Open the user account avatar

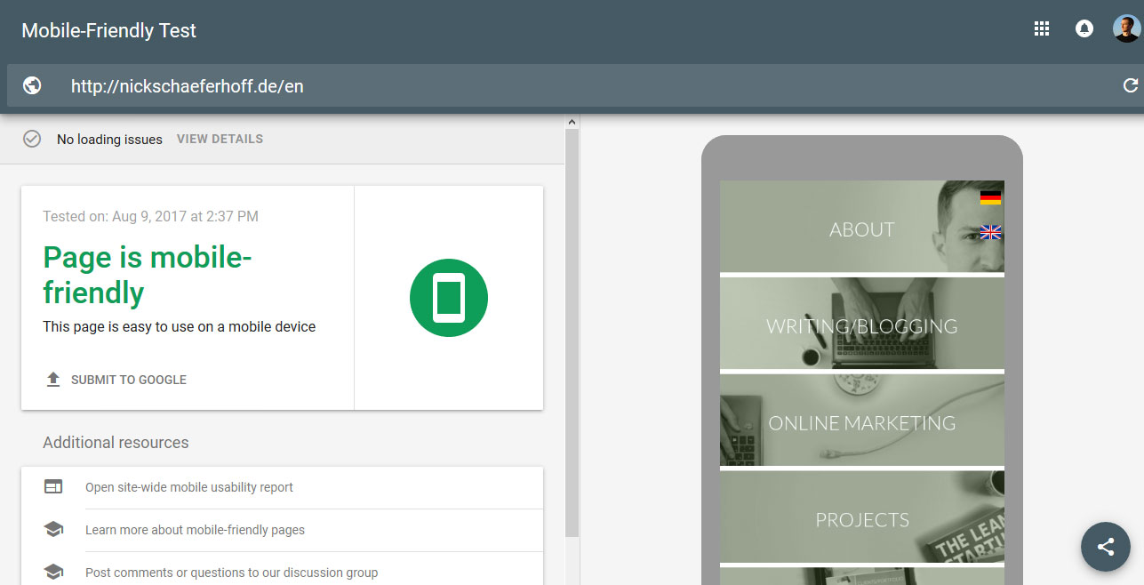point(1126,28)
